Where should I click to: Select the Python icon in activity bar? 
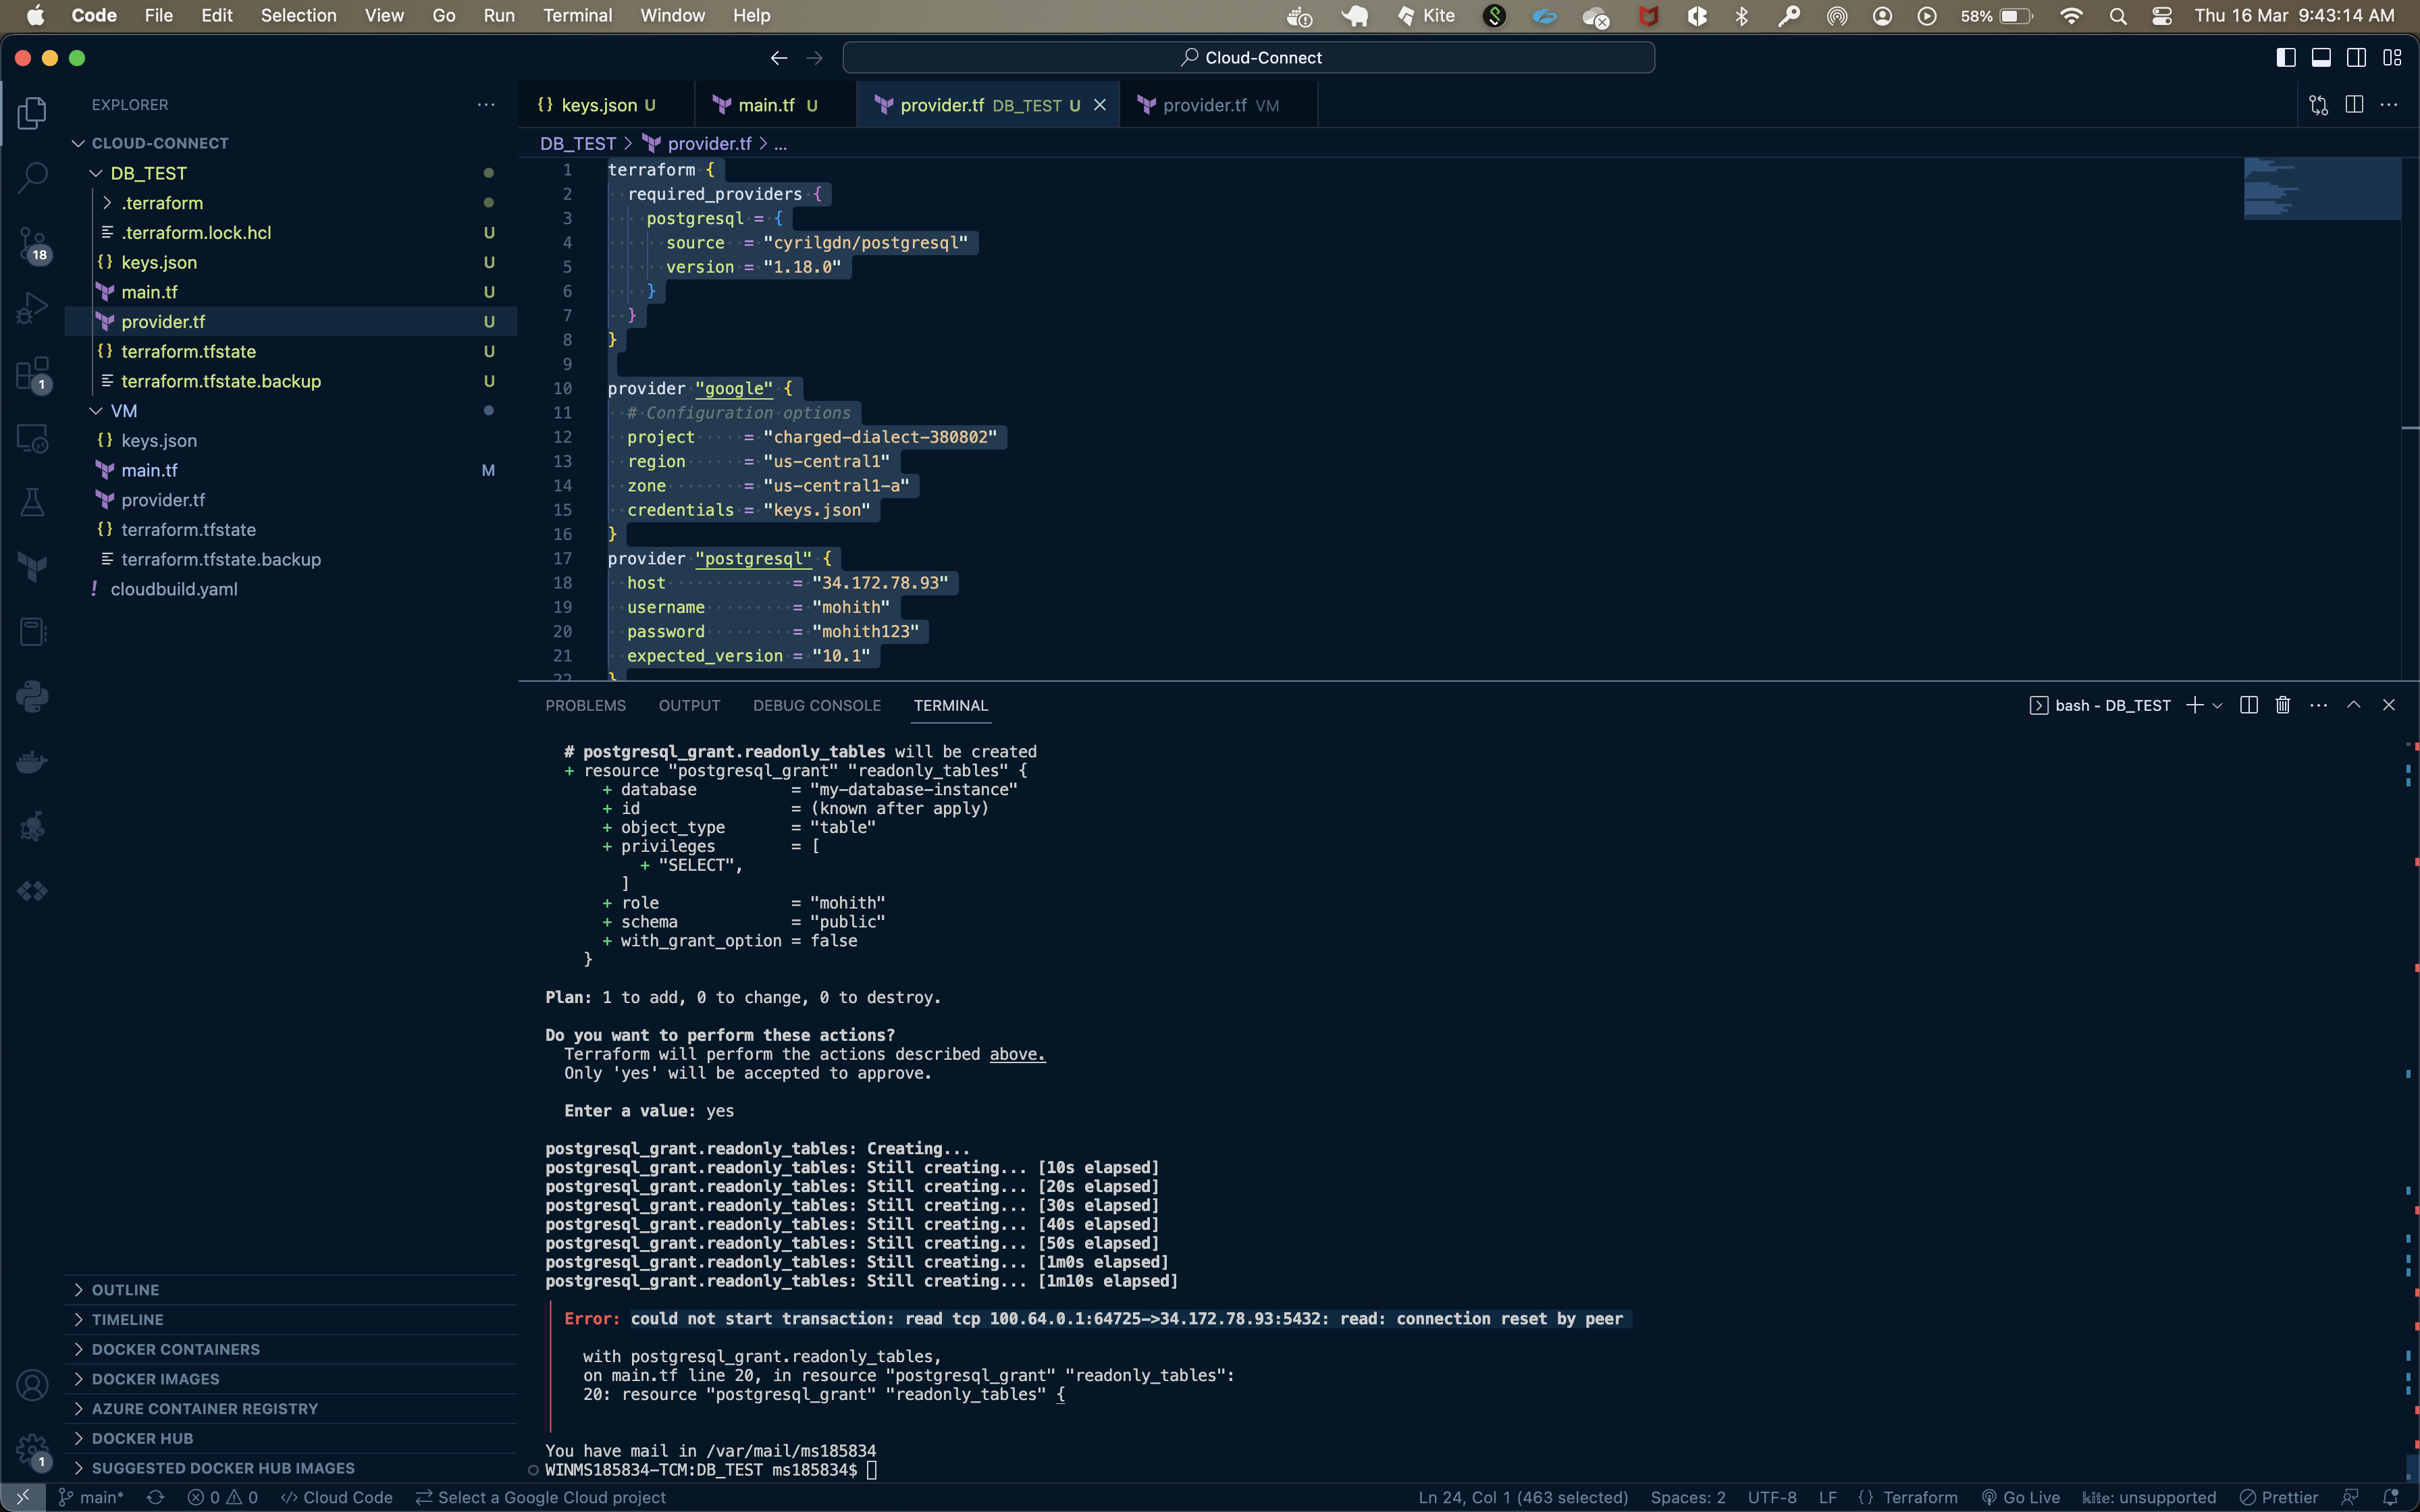pyautogui.click(x=32, y=696)
